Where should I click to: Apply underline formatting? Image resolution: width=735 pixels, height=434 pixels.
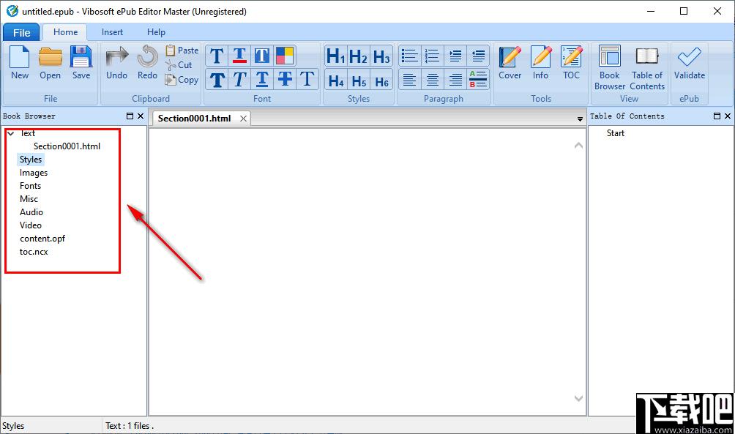(262, 79)
